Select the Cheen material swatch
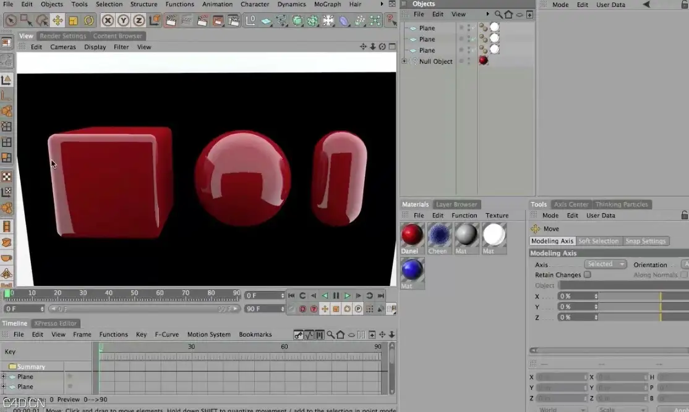 [x=439, y=234]
